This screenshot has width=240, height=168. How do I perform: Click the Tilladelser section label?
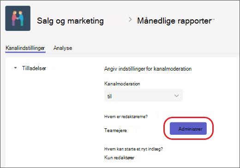[34, 68]
